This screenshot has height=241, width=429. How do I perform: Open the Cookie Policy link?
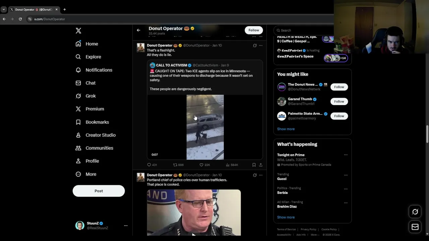coord(329,230)
